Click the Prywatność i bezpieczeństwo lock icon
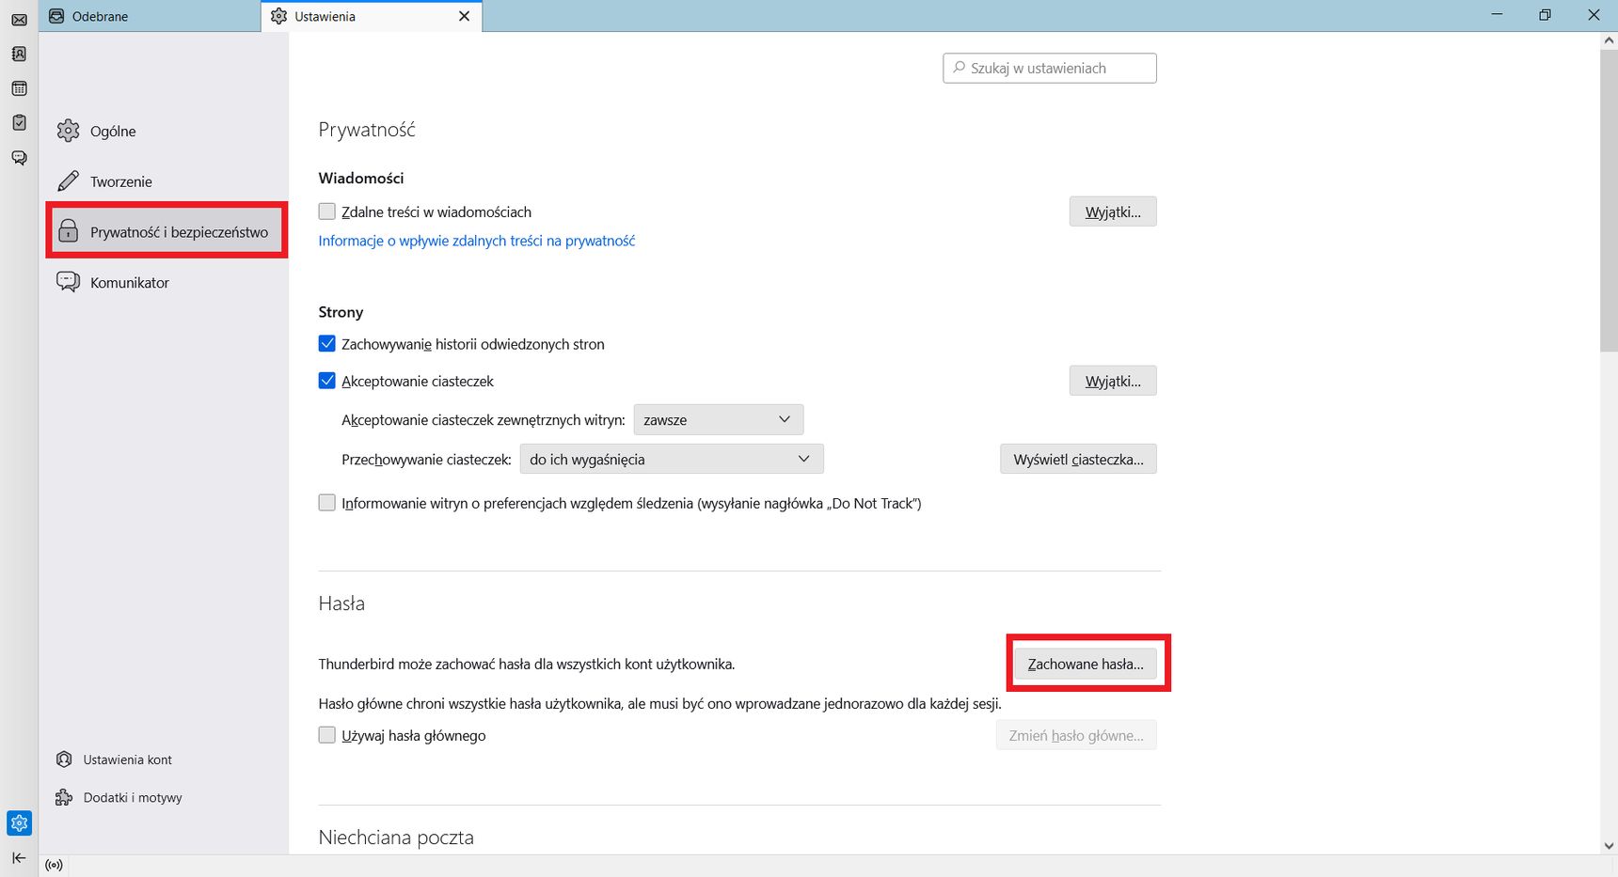Viewport: 1618px width, 877px height. tap(68, 231)
